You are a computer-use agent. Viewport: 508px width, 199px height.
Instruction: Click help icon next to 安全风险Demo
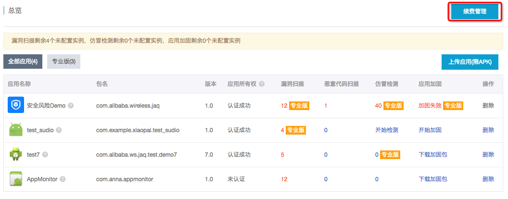coord(71,106)
